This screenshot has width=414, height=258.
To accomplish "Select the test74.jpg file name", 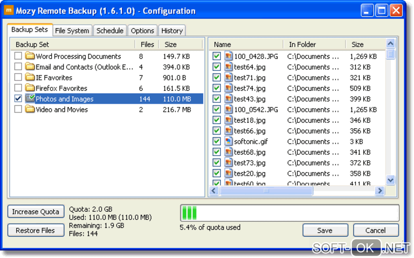I will pos(250,88).
